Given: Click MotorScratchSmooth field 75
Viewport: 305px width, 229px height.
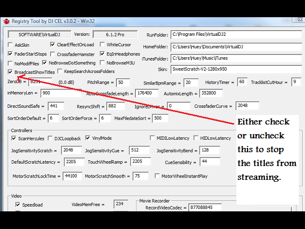Looking at the screenshot, I should coord(141,176).
